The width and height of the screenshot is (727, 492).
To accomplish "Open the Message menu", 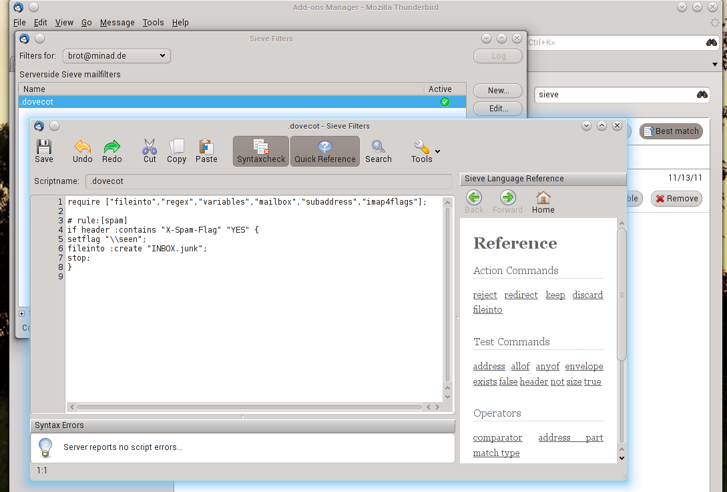I will pos(117,22).
